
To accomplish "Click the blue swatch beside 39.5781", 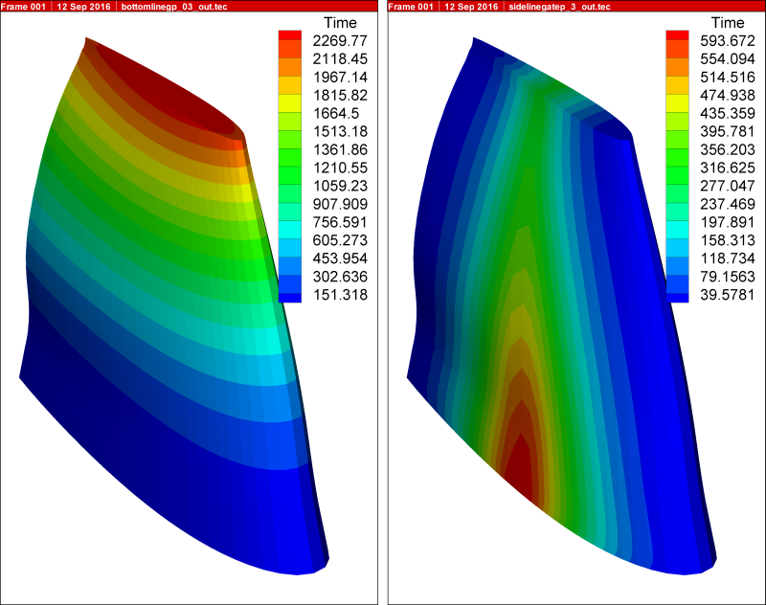I will tap(677, 295).
